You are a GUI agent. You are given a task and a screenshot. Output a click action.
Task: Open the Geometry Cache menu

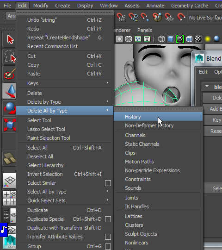point(190,6)
